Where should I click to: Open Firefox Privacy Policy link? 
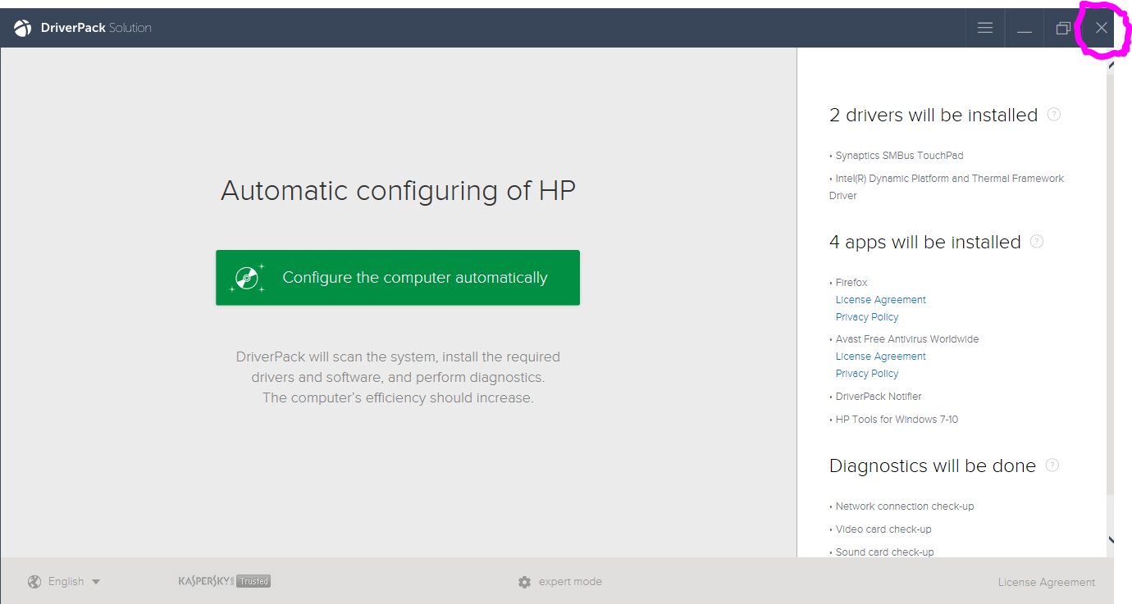click(x=867, y=317)
